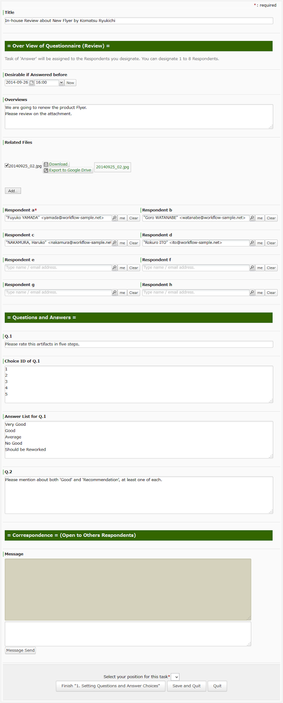Open the 20140925_02.jpg thumbnail link
This screenshot has height=703, width=283.
pos(112,167)
